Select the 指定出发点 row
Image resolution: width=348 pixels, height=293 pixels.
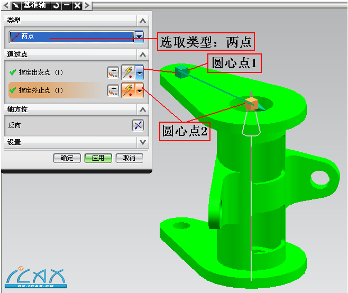[x=56, y=72]
